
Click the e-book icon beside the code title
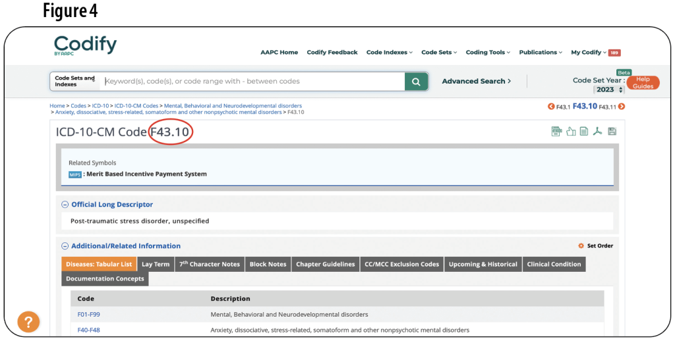pyautogui.click(x=556, y=131)
